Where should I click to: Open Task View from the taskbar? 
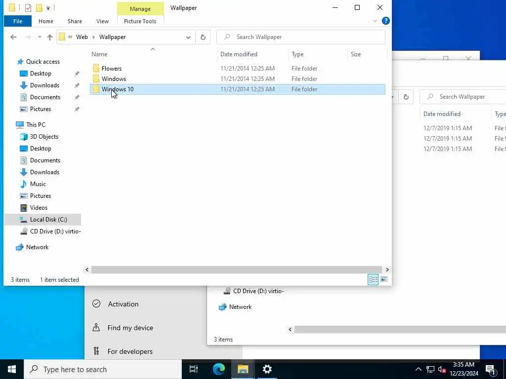(x=194, y=369)
